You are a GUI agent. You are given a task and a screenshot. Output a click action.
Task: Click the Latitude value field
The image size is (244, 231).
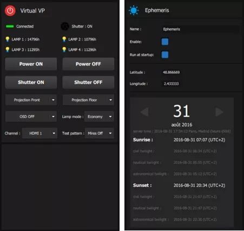pyautogui.click(x=171, y=72)
